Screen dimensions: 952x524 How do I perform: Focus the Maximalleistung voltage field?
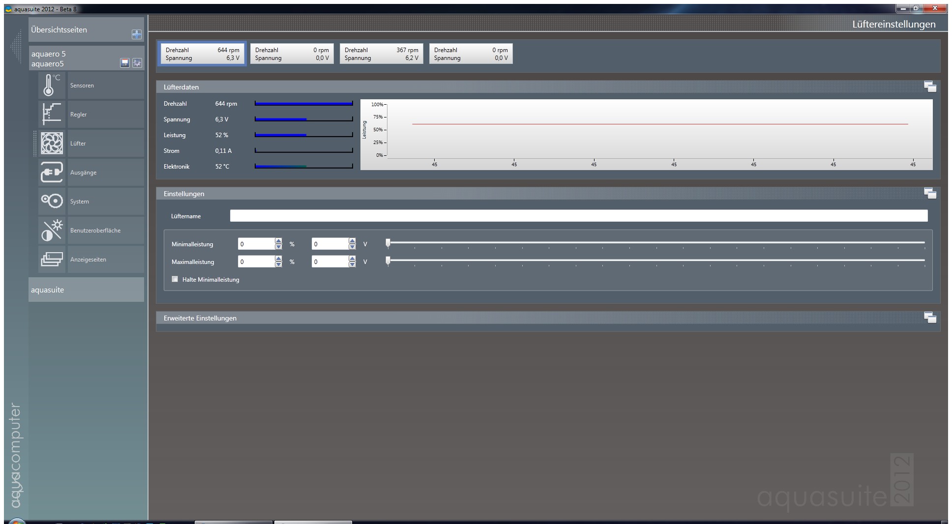click(330, 262)
